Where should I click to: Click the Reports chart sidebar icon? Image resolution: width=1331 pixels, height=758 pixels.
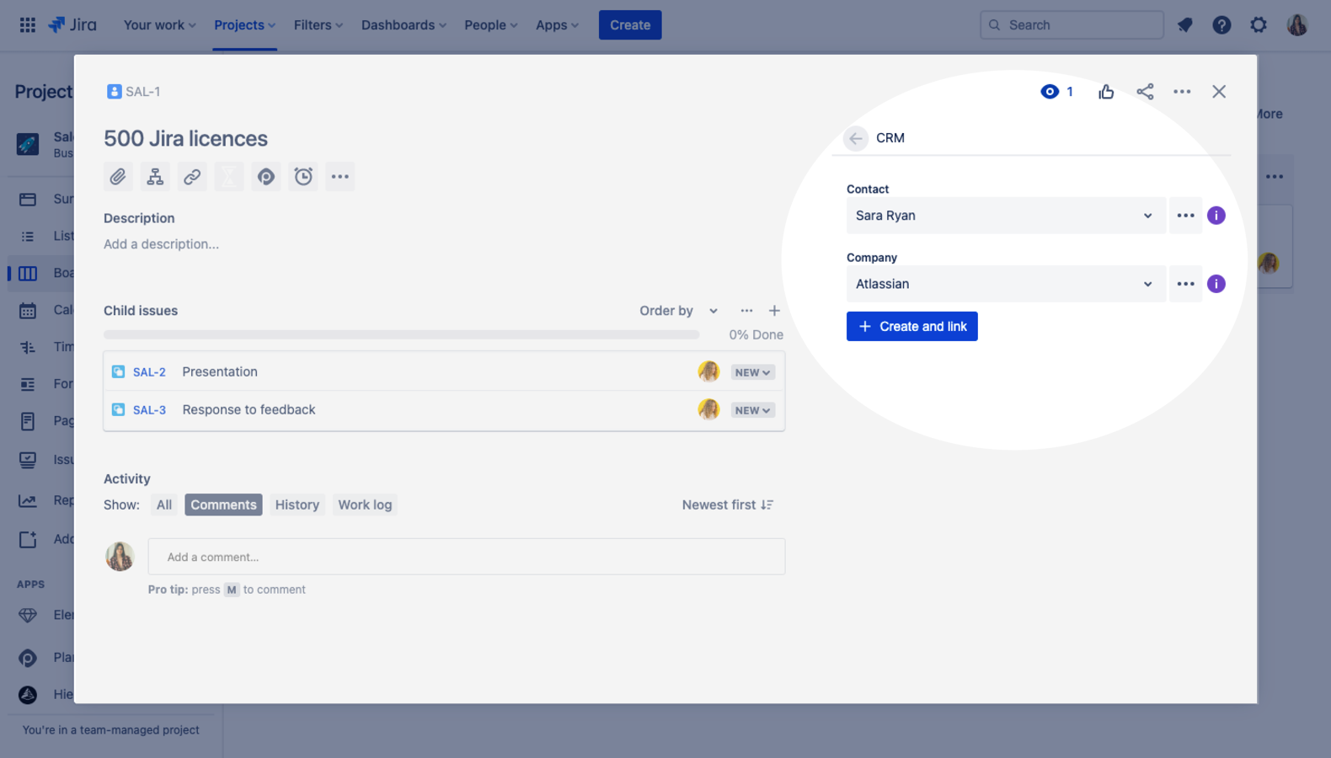point(28,500)
